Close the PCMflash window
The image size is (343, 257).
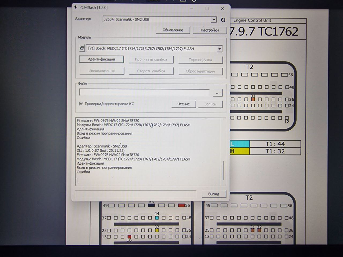click(222, 9)
